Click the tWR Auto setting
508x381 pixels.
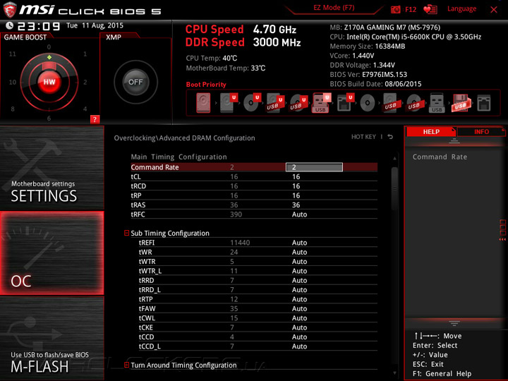299,252
